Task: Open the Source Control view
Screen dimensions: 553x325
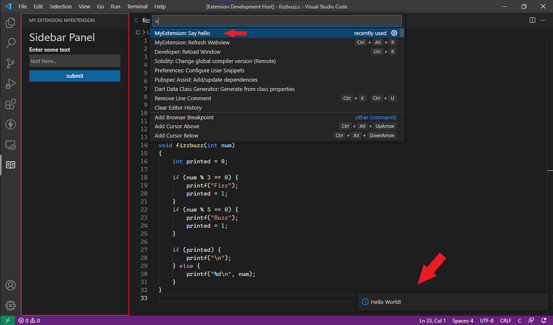Action: pyautogui.click(x=10, y=63)
